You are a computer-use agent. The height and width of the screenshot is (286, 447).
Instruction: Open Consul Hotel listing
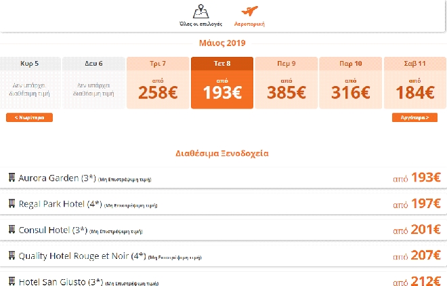point(45,230)
